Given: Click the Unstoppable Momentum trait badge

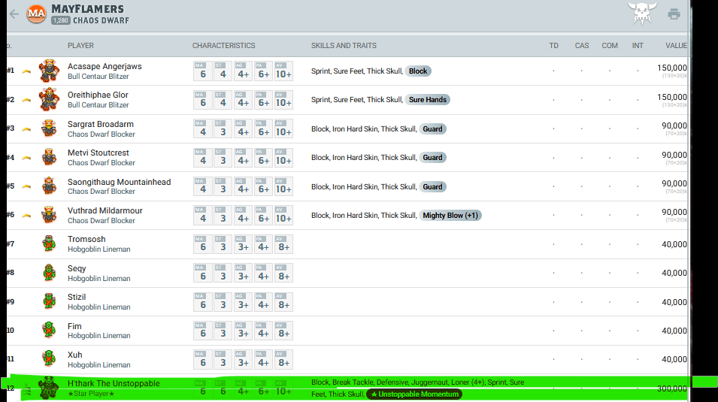Looking at the screenshot, I should pyautogui.click(x=414, y=394).
